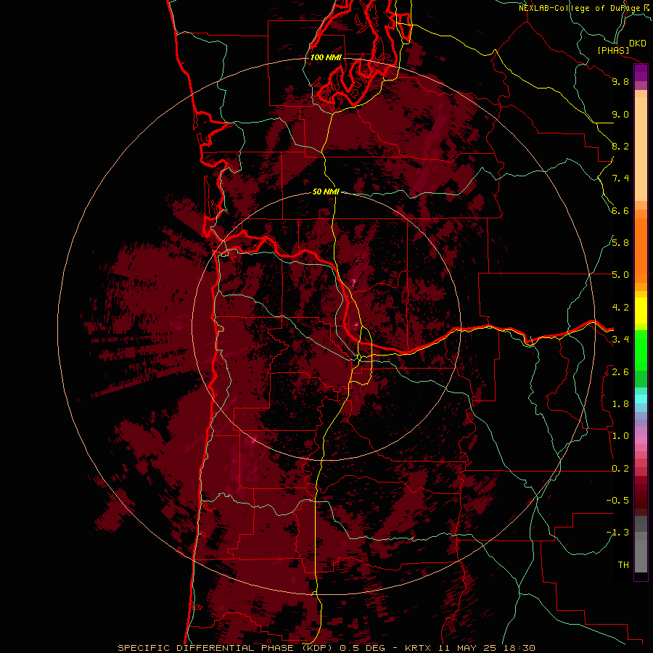Viewport: 653px width, 653px height.
Task: Click the 2.6 legend value
Action: pos(620,372)
